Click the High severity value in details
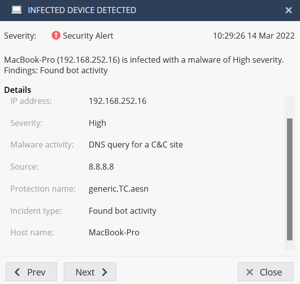The width and height of the screenshot is (300, 284). click(x=97, y=123)
